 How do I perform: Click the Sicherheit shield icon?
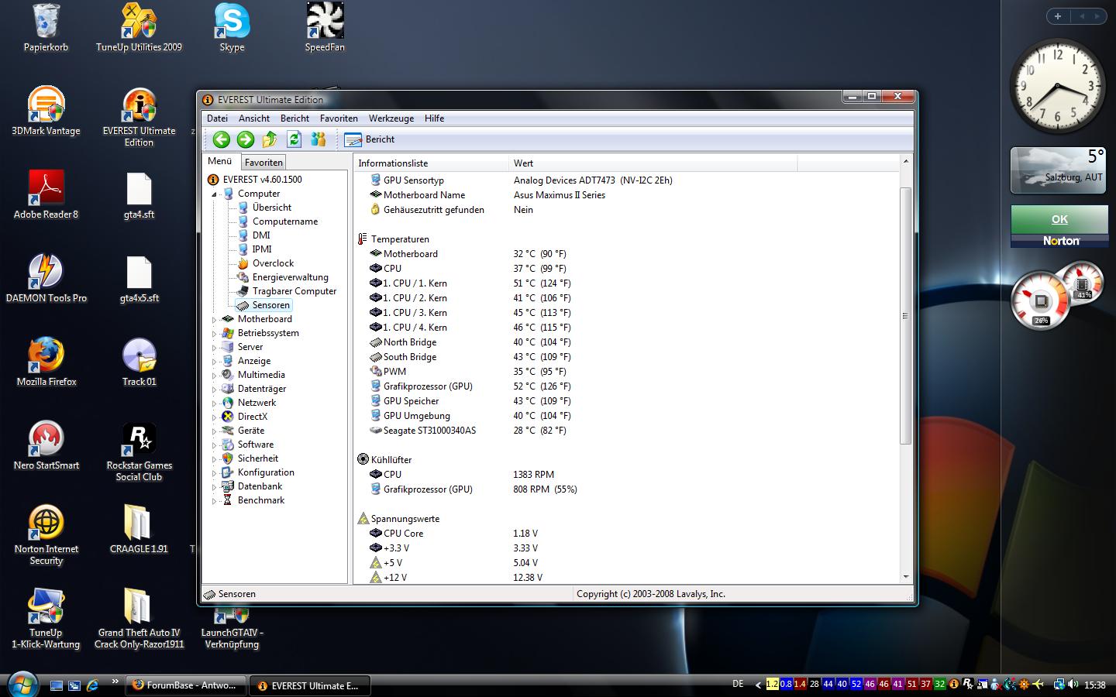click(x=228, y=458)
